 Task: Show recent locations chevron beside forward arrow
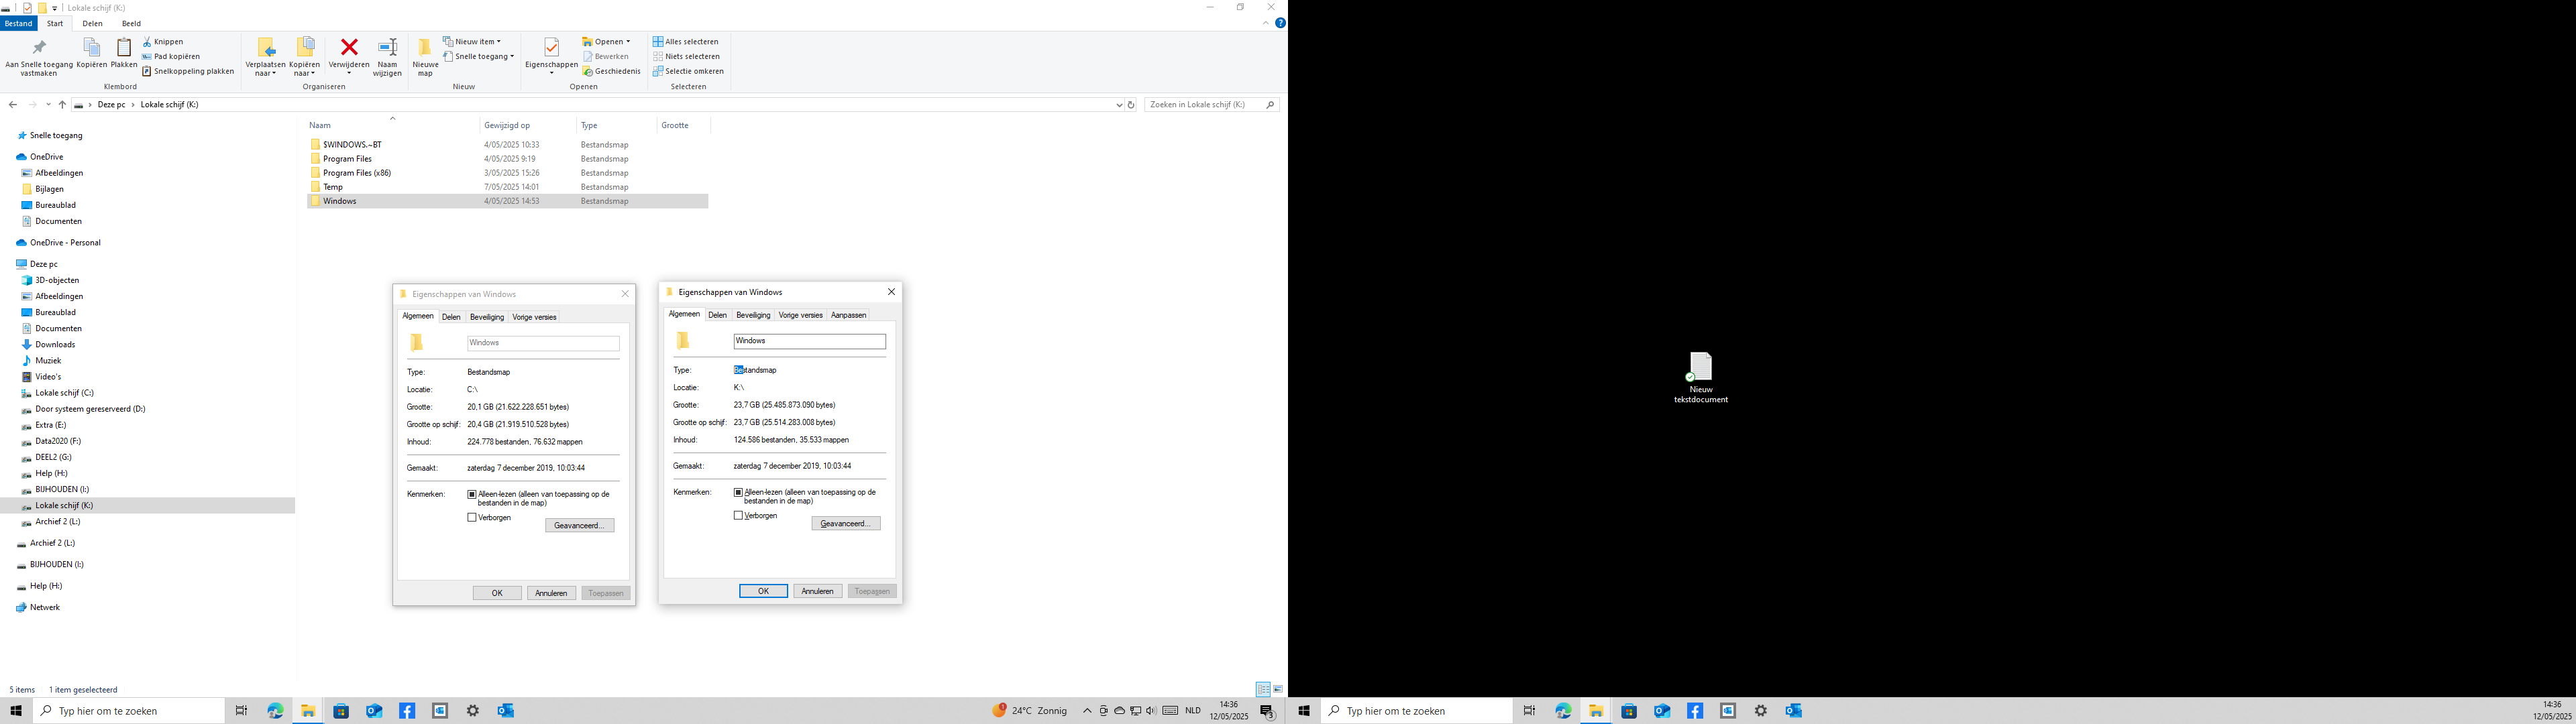pos(48,104)
